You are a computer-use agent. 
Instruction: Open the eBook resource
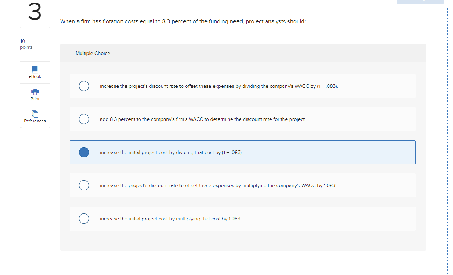pos(35,72)
